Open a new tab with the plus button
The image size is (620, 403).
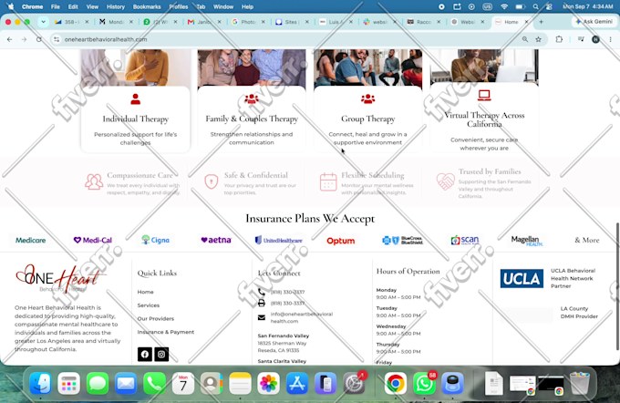tap(541, 22)
